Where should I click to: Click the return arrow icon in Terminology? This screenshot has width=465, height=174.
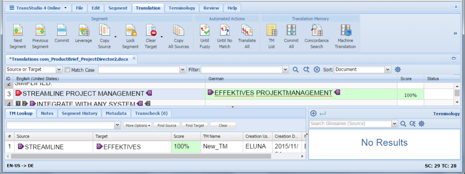point(323,113)
